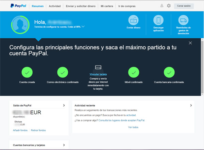Click the Añadir fondos link

coord(20,130)
